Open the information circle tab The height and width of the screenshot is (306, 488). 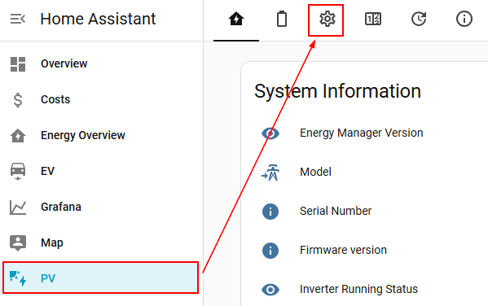[x=464, y=20]
